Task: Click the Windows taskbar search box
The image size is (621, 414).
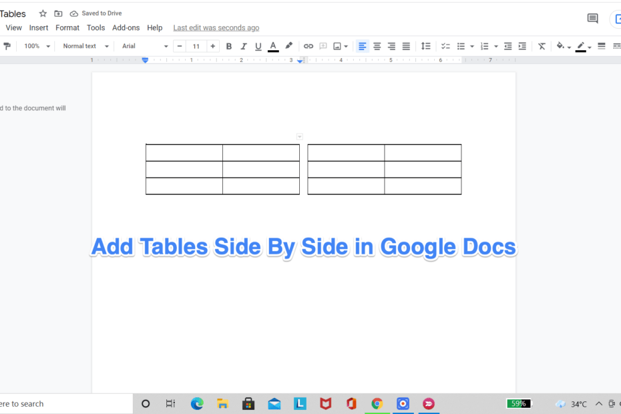Action: [x=66, y=404]
